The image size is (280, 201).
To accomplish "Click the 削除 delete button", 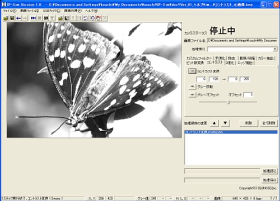I will pyautogui.click(x=249, y=123).
